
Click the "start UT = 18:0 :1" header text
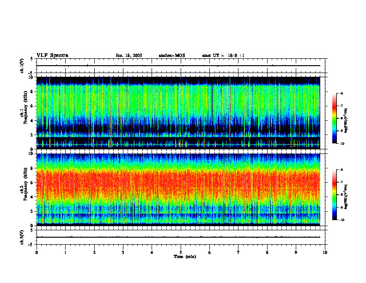point(223,55)
